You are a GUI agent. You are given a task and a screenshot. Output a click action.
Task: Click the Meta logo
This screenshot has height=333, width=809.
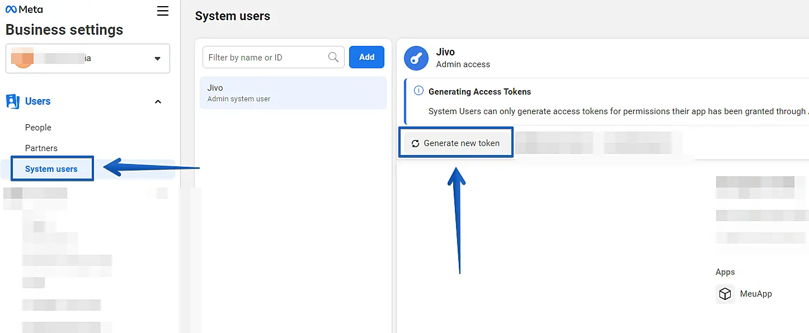click(x=23, y=10)
